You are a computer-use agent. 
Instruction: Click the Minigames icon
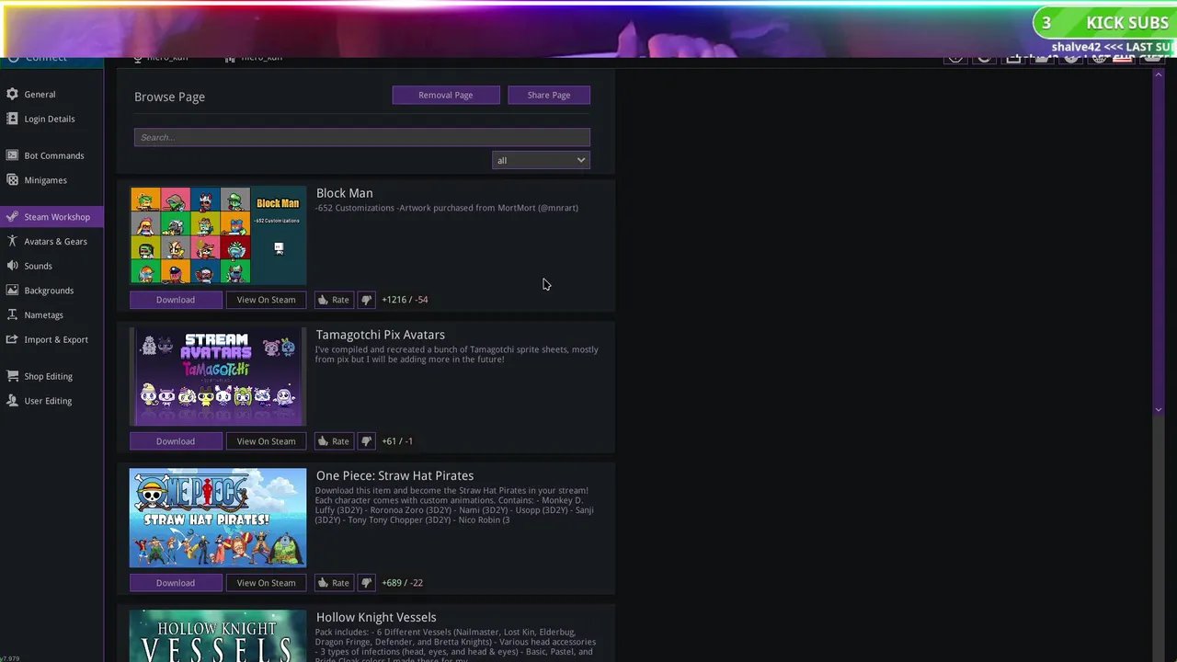coord(12,180)
